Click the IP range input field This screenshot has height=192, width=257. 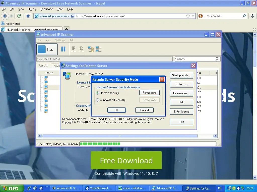click(104, 59)
